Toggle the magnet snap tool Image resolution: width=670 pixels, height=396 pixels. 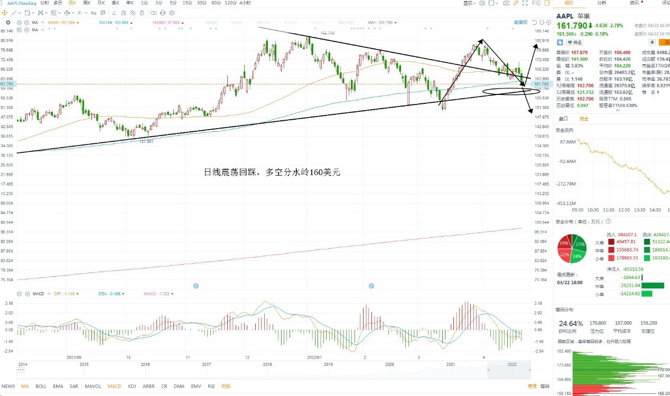coord(124,13)
